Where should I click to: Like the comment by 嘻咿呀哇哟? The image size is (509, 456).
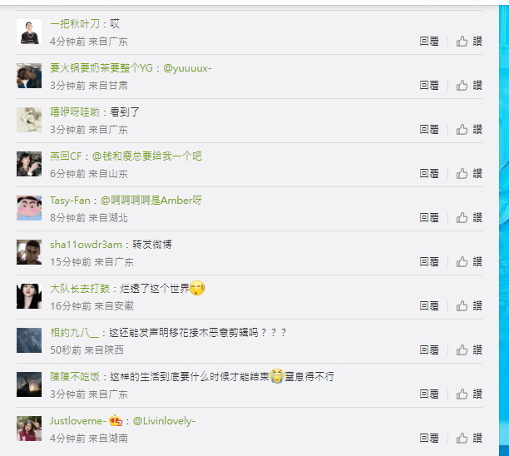click(469, 130)
